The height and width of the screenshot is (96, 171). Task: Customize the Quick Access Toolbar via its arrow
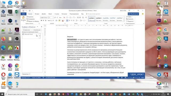pyautogui.click(x=32, y=11)
